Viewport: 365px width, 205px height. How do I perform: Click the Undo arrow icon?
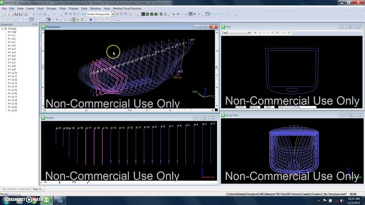click(54, 14)
